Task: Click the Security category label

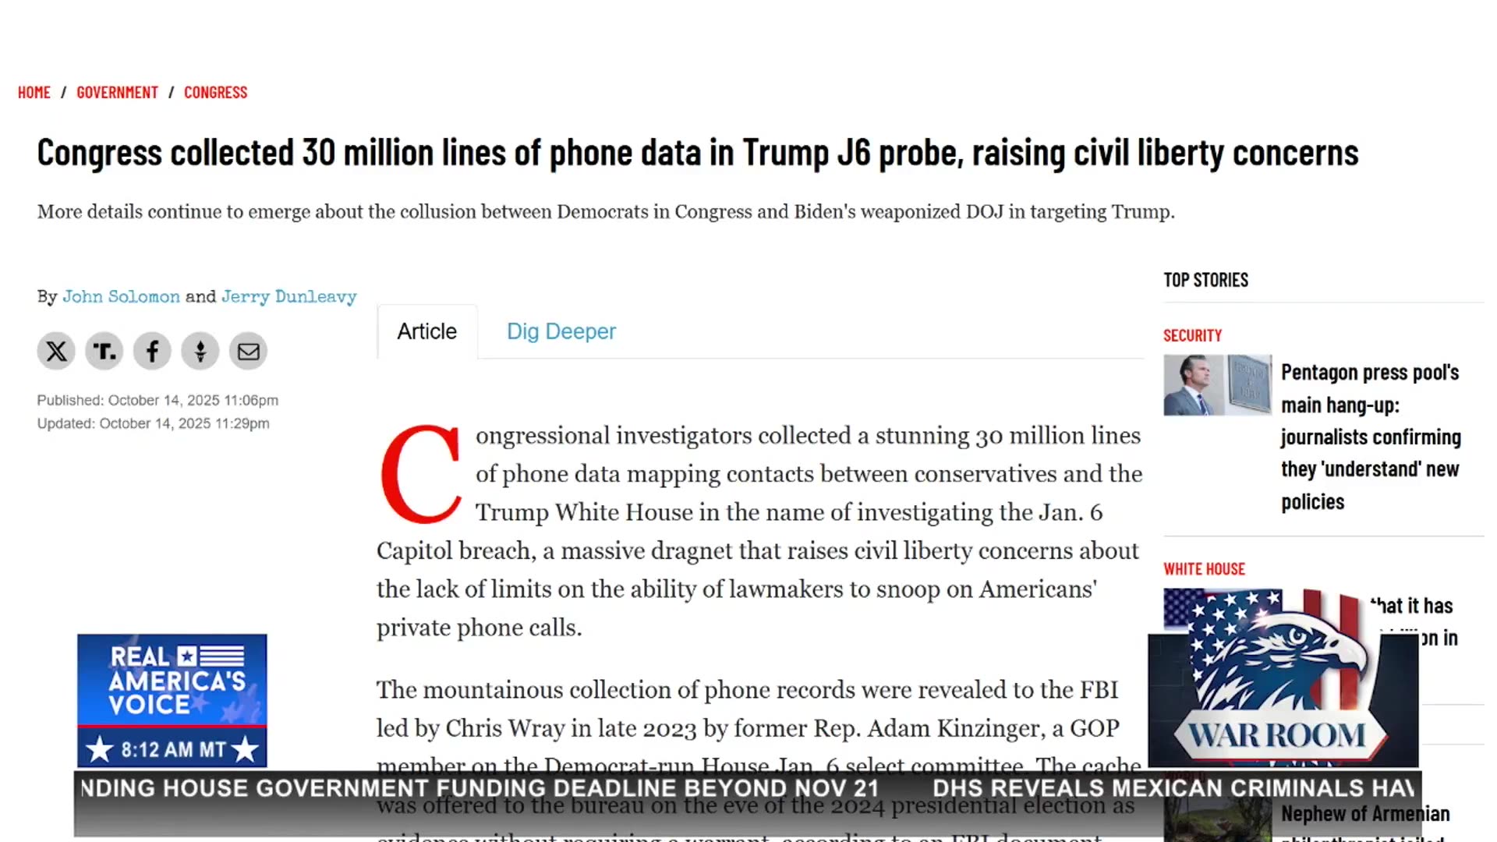Action: 1192,336
